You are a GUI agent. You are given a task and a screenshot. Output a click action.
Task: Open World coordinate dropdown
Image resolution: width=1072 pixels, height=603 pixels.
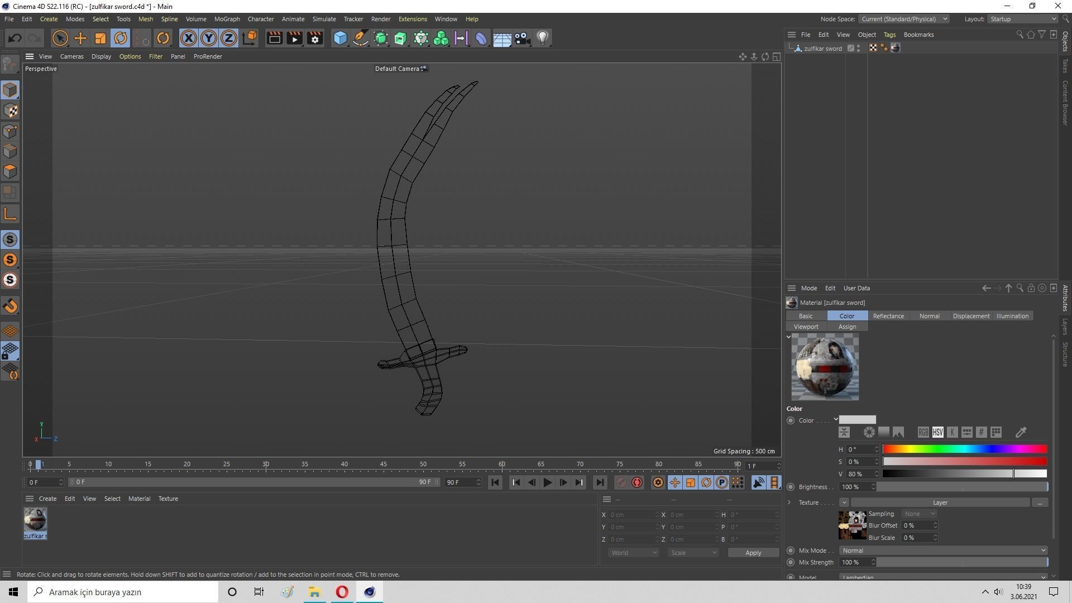click(x=633, y=553)
